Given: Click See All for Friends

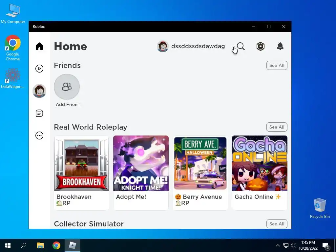Looking at the screenshot, I should pyautogui.click(x=277, y=65).
